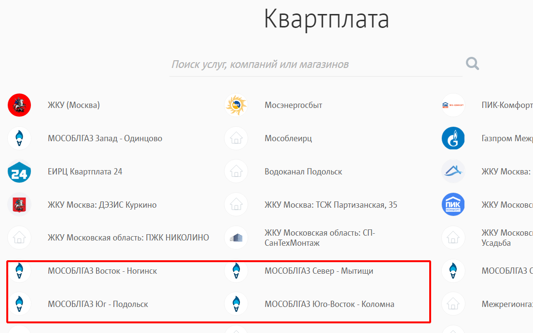This screenshot has height=333, width=533.
Task: Click the red ЖКУ (Москва) logo icon
Action: 19,105
